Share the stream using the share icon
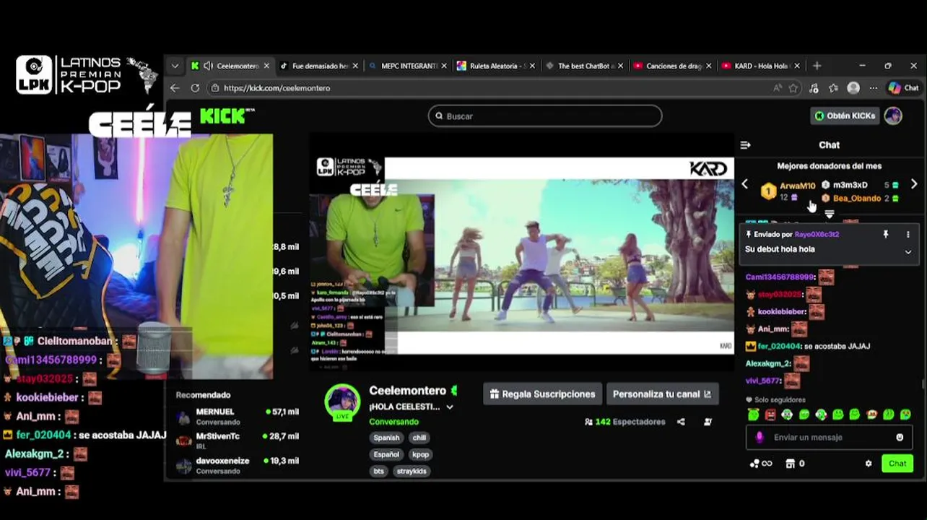Image resolution: width=927 pixels, height=520 pixels. [x=681, y=422]
